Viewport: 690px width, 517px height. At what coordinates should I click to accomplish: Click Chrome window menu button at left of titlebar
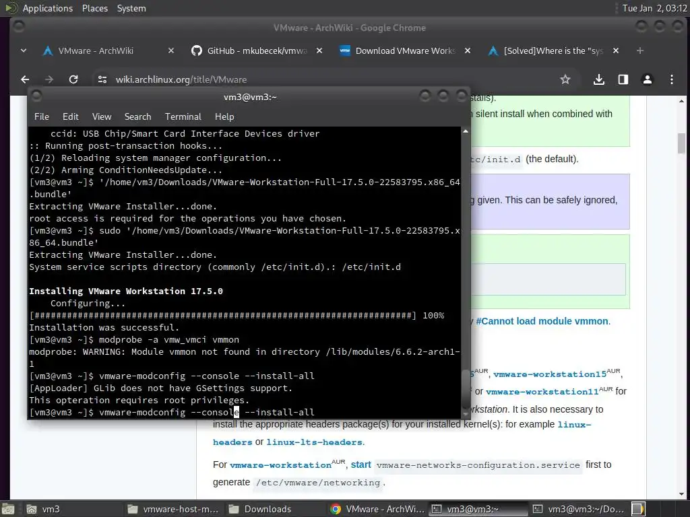pos(19,26)
